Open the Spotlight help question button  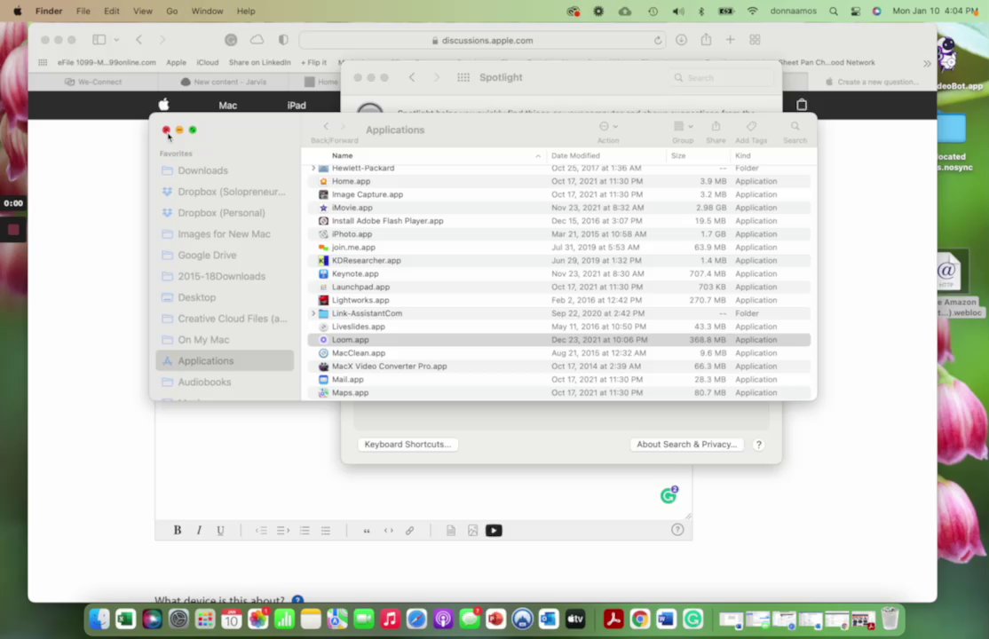759,445
